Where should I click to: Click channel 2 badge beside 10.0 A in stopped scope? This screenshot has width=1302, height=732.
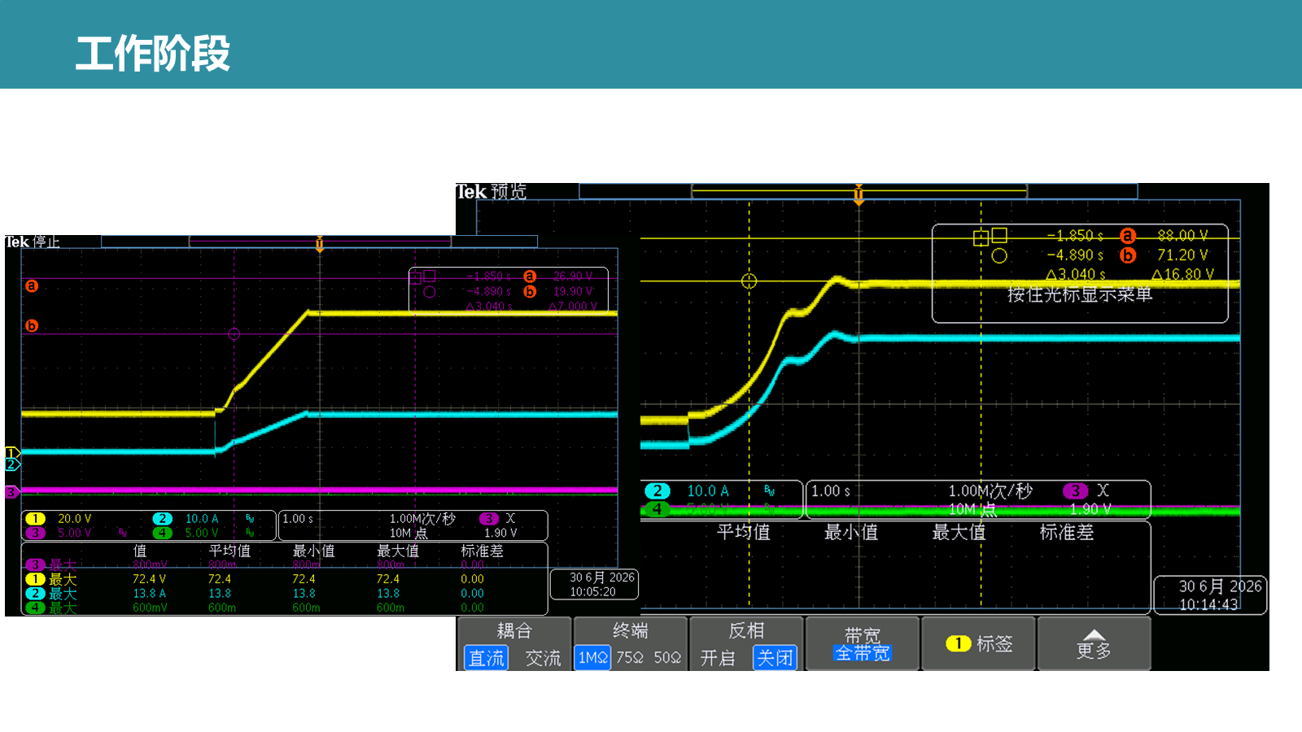tap(163, 519)
